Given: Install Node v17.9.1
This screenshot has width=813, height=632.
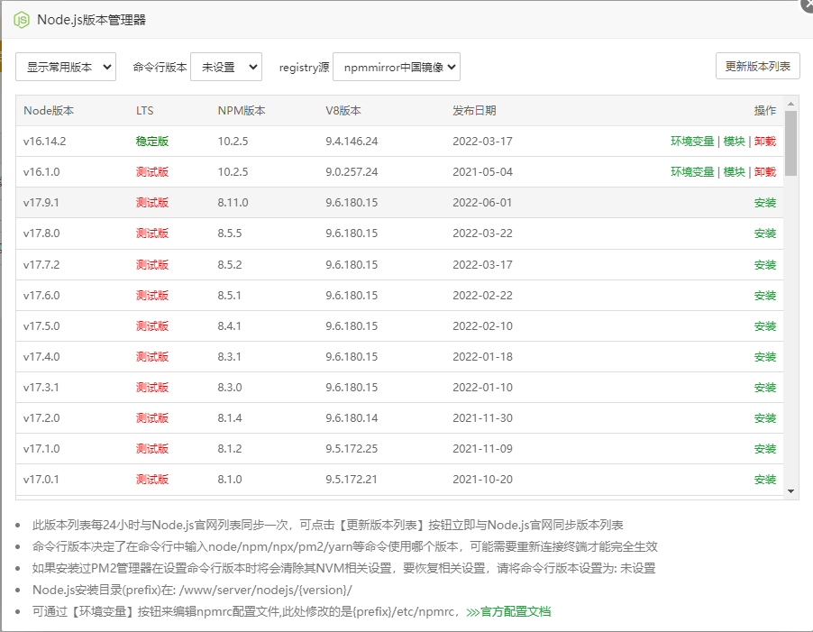Looking at the screenshot, I should [765, 203].
